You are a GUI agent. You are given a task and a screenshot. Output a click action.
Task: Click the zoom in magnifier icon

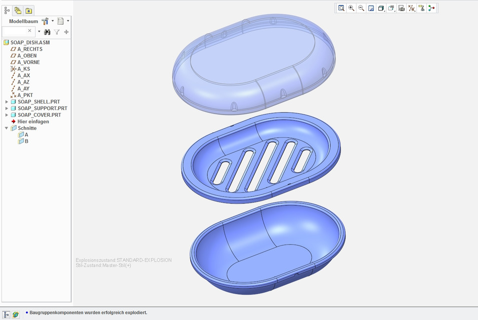(352, 8)
